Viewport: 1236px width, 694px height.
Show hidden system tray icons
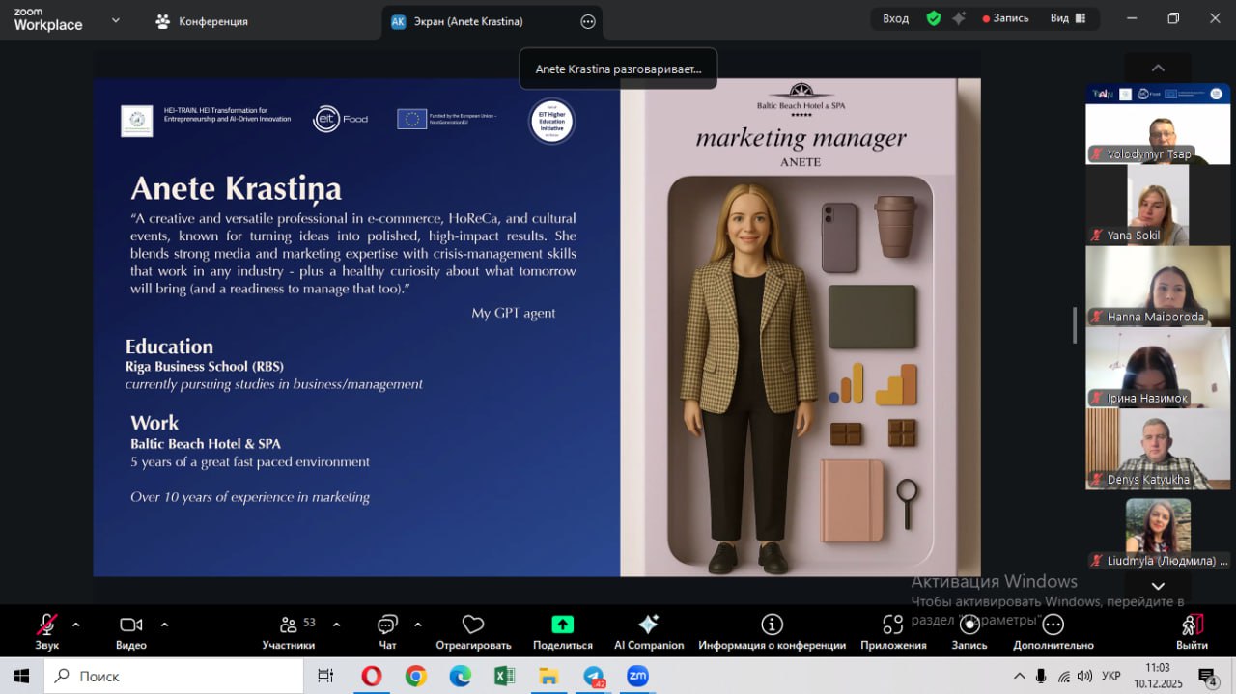point(1019,676)
